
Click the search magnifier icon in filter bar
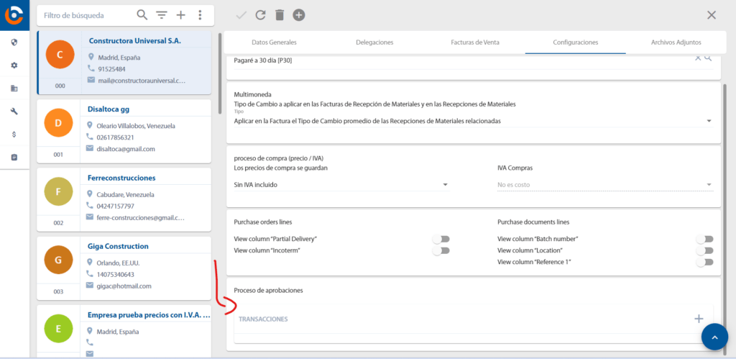(142, 15)
